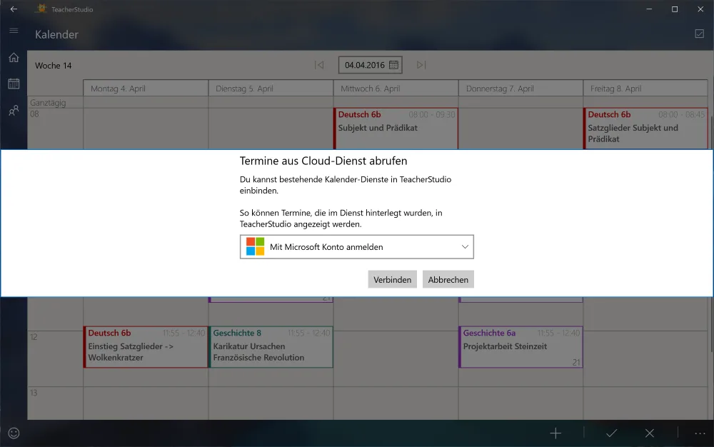Open the hamburger navigation menu
The image size is (714, 447).
[x=14, y=31]
